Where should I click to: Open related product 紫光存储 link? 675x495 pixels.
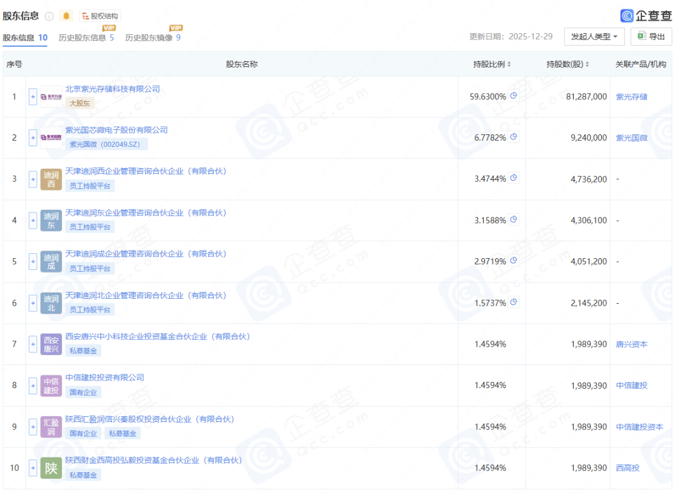[631, 97]
